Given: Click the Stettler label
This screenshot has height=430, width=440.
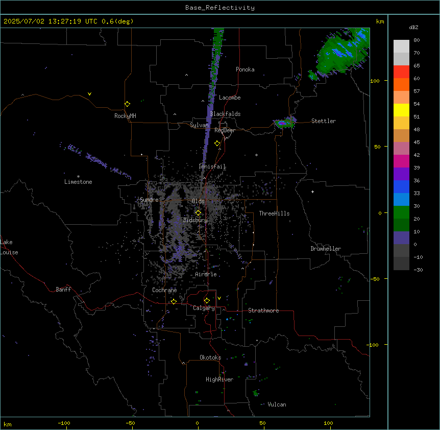Looking at the screenshot, I should pos(324,121).
